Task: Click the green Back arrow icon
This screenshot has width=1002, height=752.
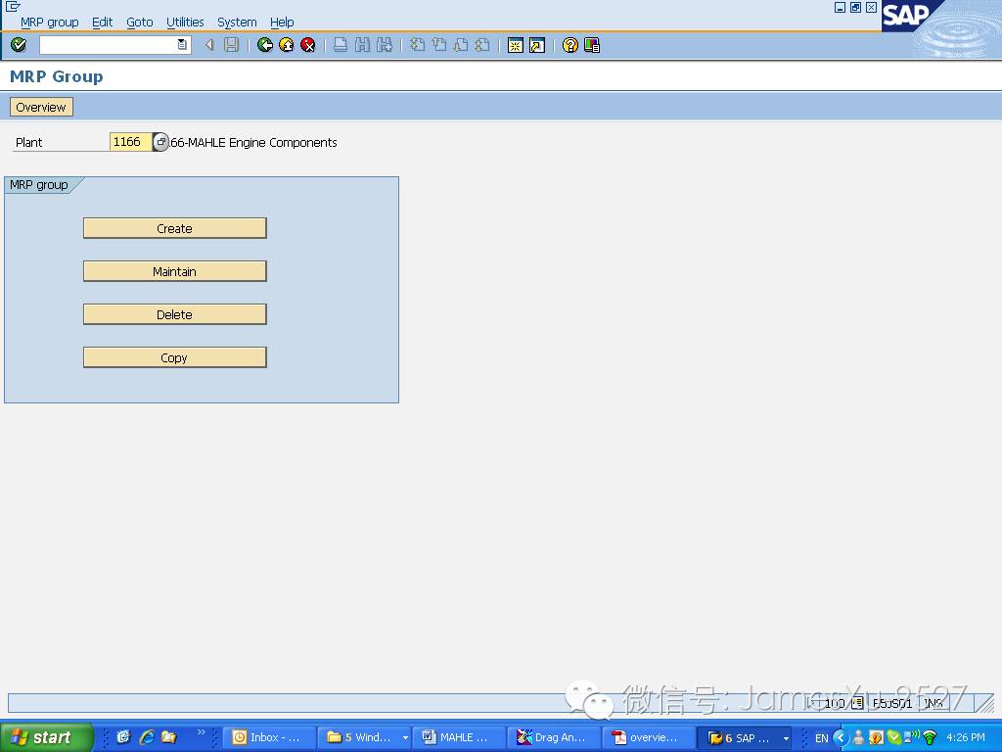Action: pos(264,45)
